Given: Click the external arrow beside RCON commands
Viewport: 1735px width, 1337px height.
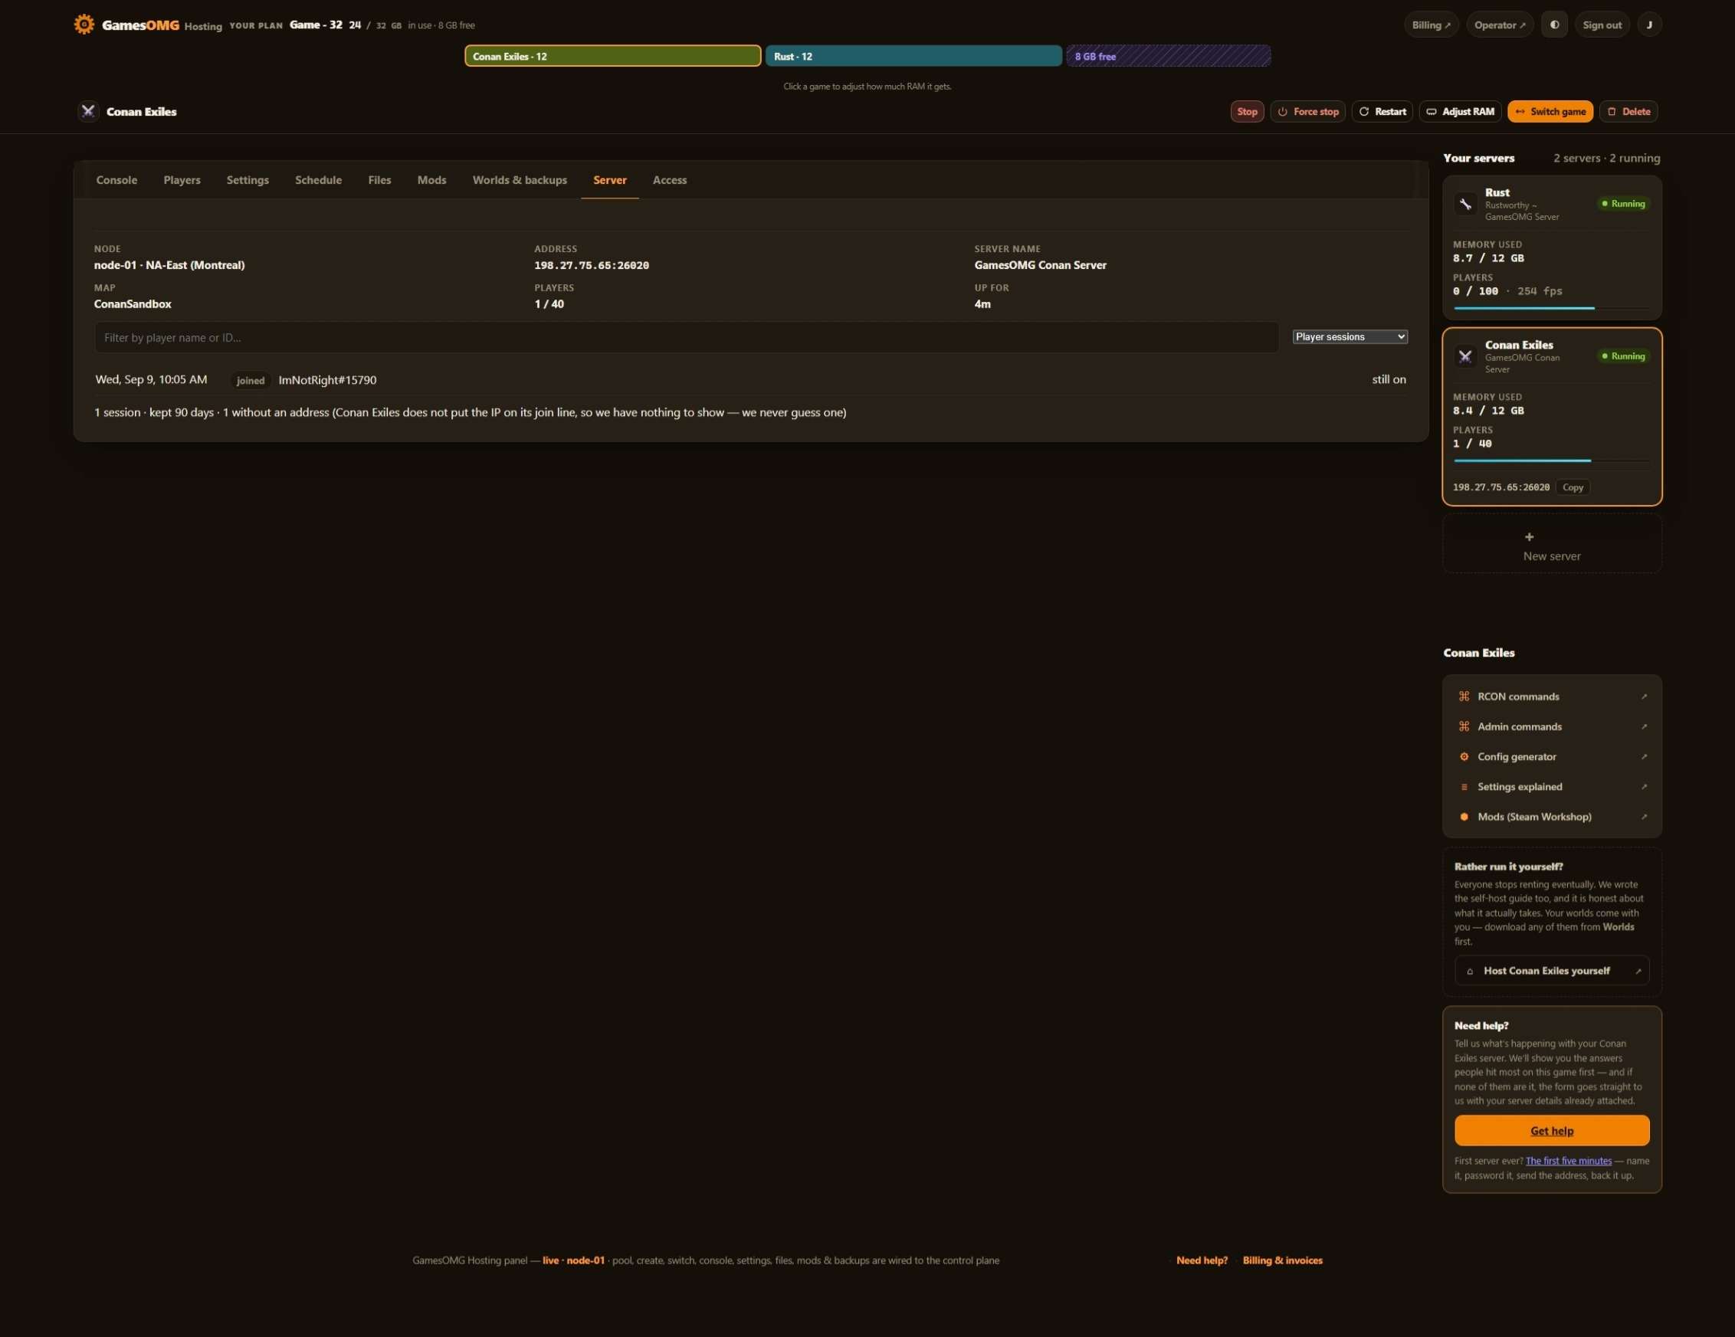Looking at the screenshot, I should coord(1644,696).
